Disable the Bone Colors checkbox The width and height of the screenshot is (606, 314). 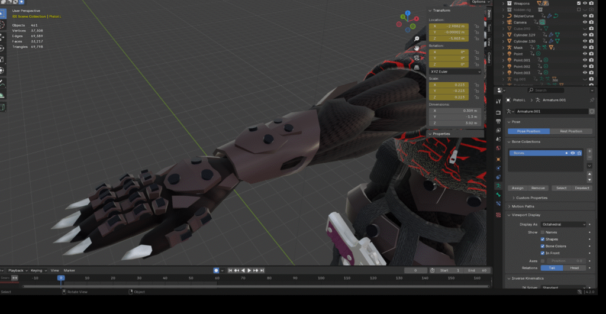click(543, 246)
